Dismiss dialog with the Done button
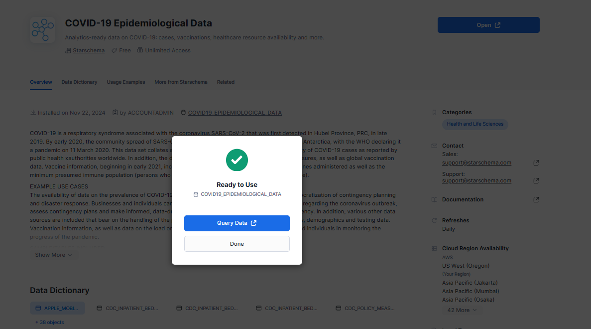 pyautogui.click(x=237, y=244)
